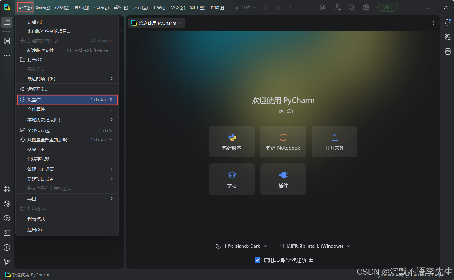Open the 导航(N) menu
The width and height of the screenshot is (454, 280).
click(81, 7)
